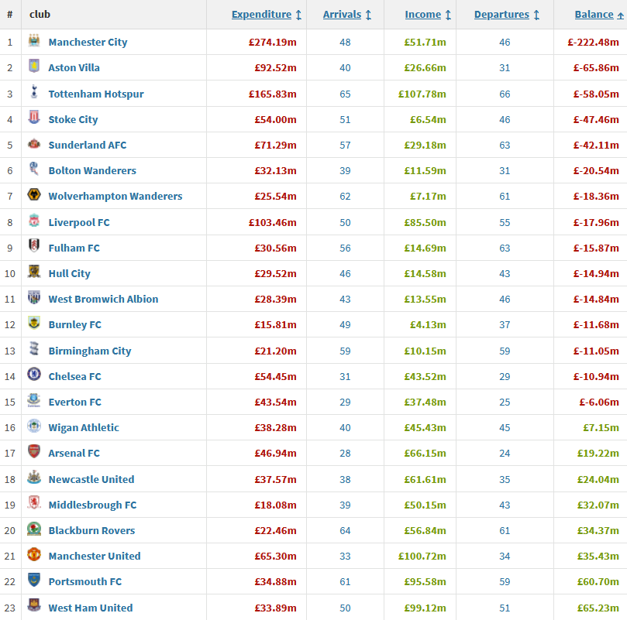Click the West Bromwich Albion crest
The width and height of the screenshot is (627, 620).
coord(34,297)
